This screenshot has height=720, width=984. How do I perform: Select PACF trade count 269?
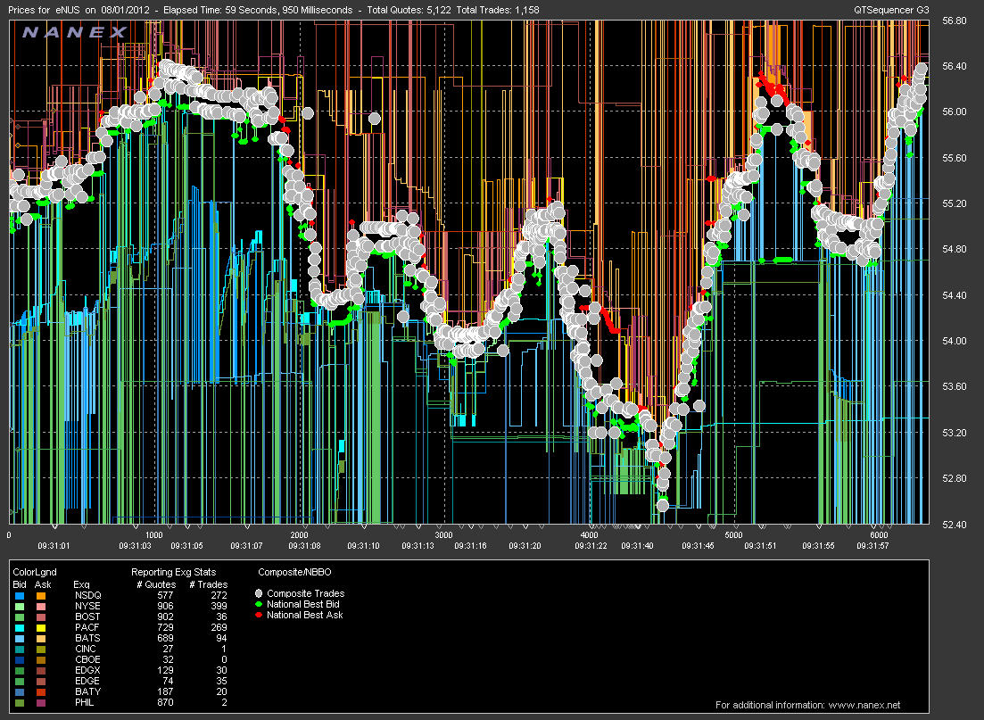tap(219, 627)
